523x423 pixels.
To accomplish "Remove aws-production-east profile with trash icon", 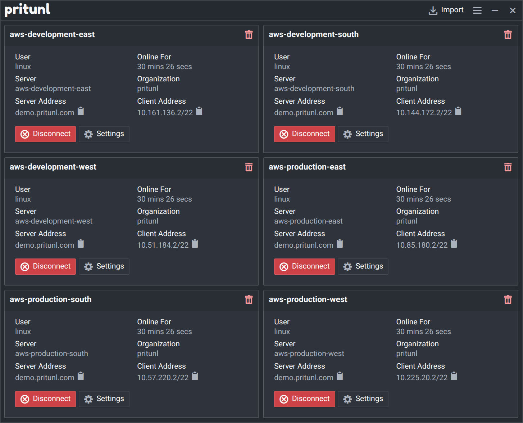I will (x=508, y=167).
